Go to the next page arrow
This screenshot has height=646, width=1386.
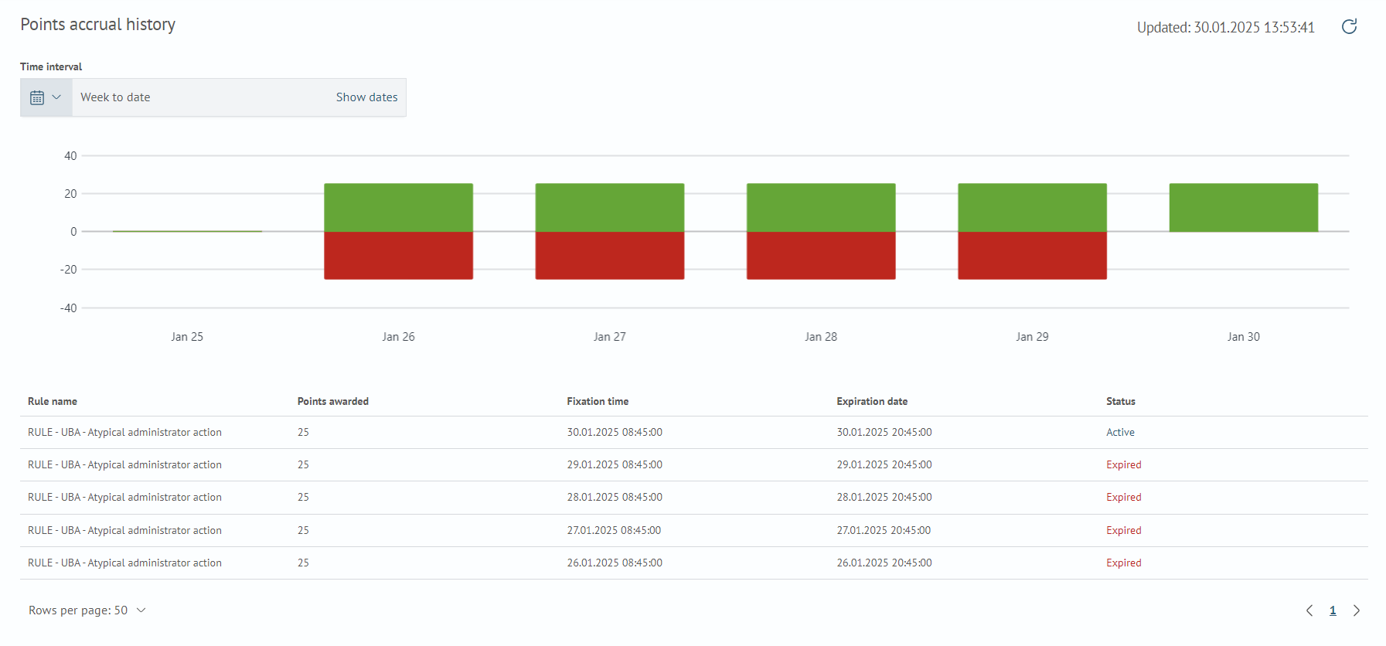(1356, 610)
